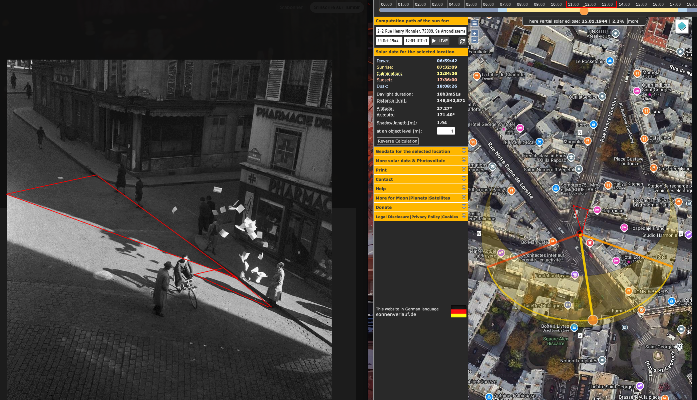Click the Saint-Georges metro M icon

point(679,346)
